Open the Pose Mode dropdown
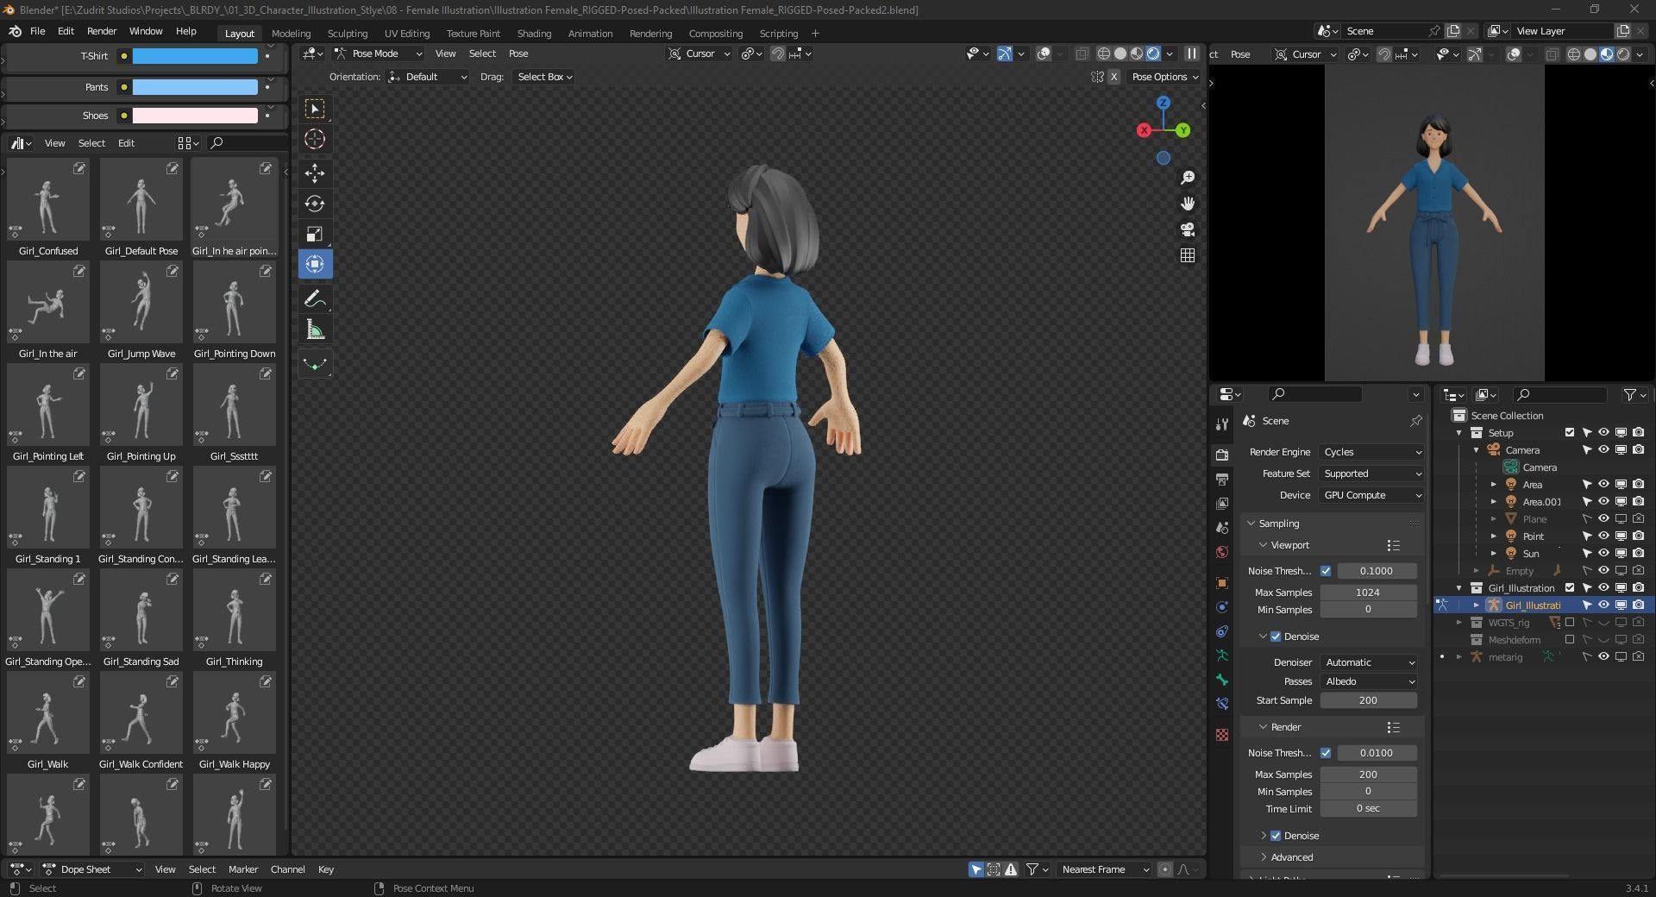 tap(379, 53)
